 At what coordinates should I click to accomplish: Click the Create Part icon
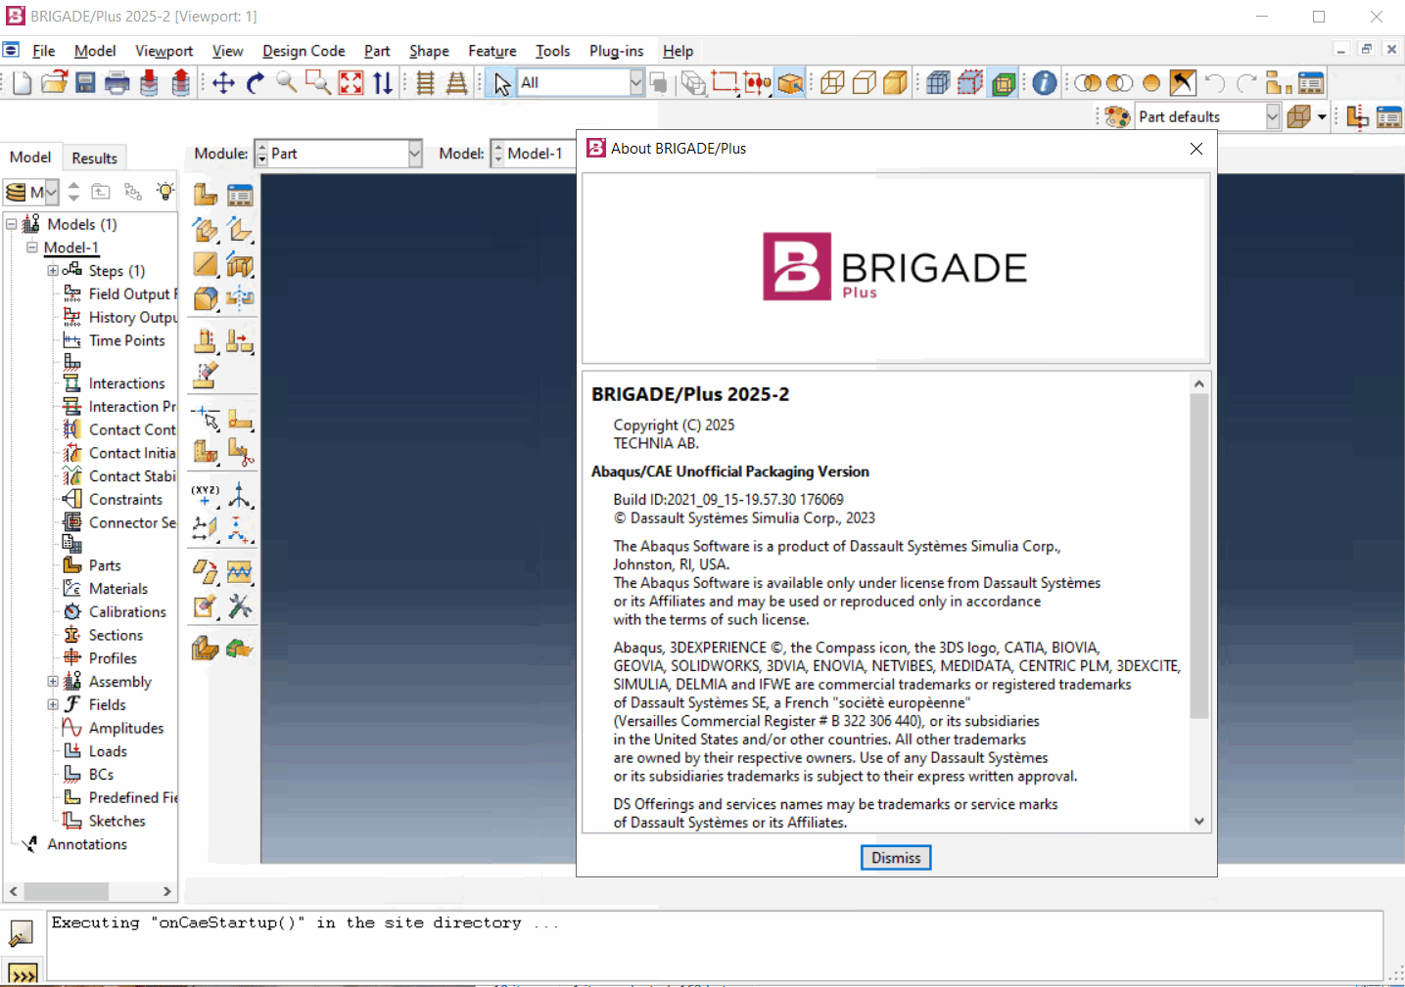tap(206, 195)
